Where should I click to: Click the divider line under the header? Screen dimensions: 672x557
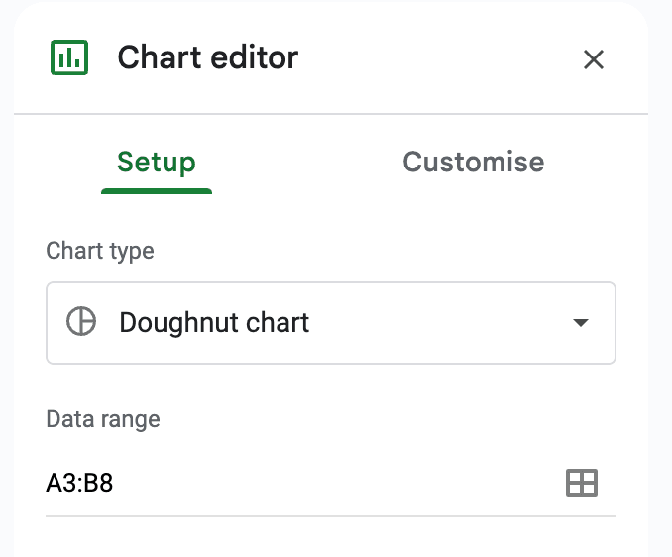331,114
